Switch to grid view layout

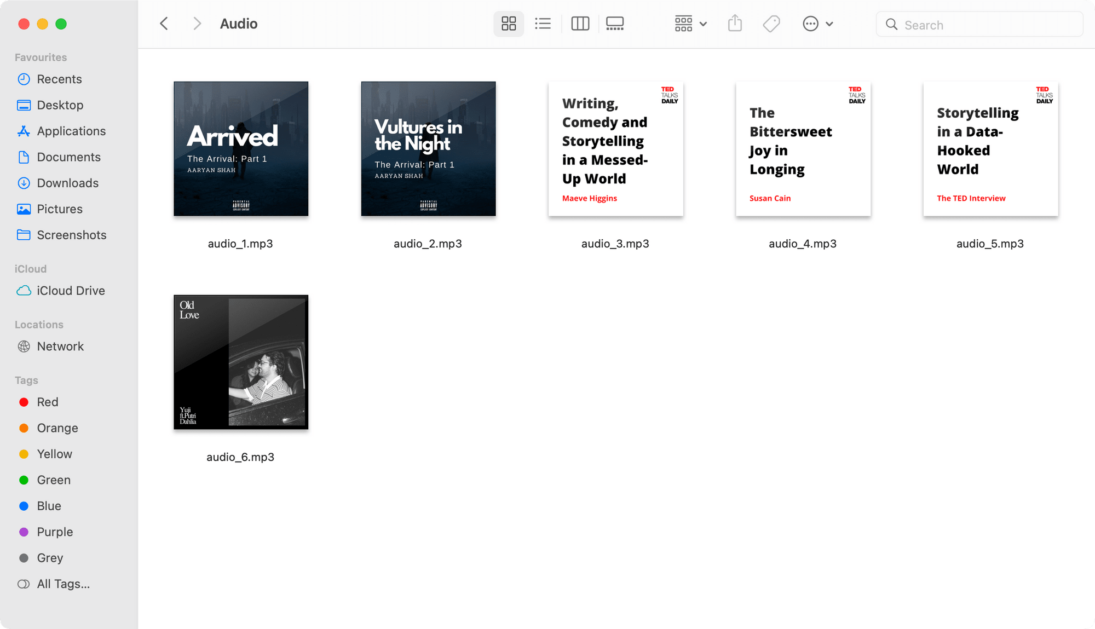coord(508,24)
